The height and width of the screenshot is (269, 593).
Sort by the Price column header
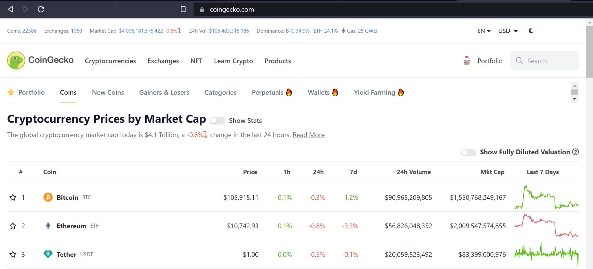(x=250, y=172)
